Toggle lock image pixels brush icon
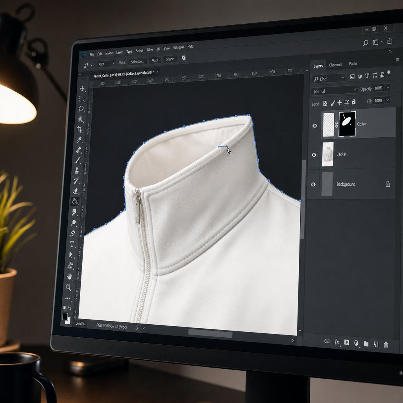Image resolution: width=403 pixels, height=403 pixels. [333, 103]
